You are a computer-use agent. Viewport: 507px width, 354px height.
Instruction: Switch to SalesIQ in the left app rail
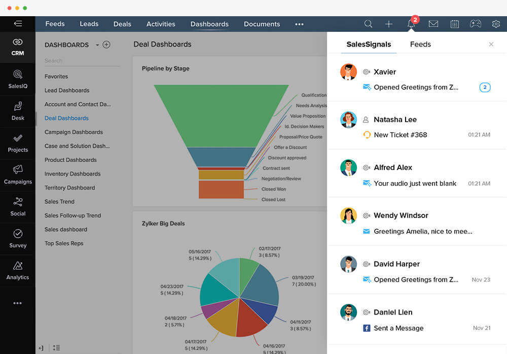(x=18, y=79)
